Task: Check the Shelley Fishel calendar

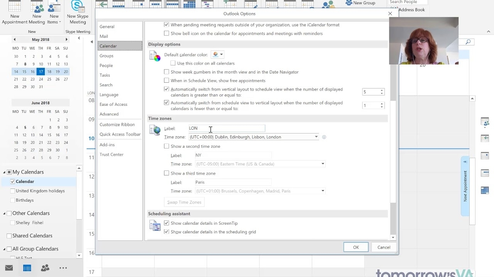Action: (13, 223)
